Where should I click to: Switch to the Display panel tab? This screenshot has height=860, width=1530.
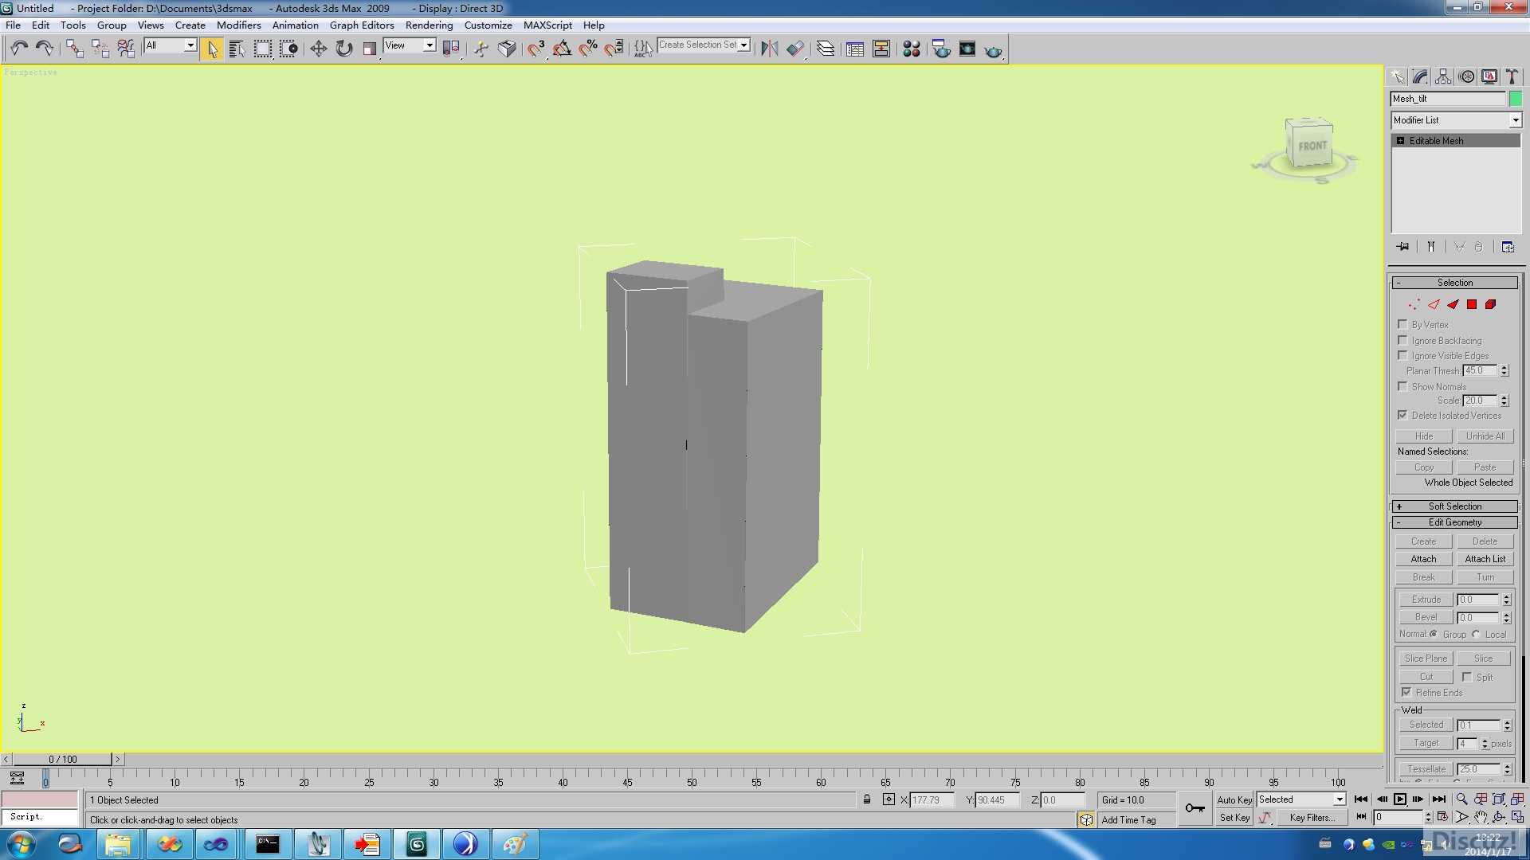tap(1489, 76)
